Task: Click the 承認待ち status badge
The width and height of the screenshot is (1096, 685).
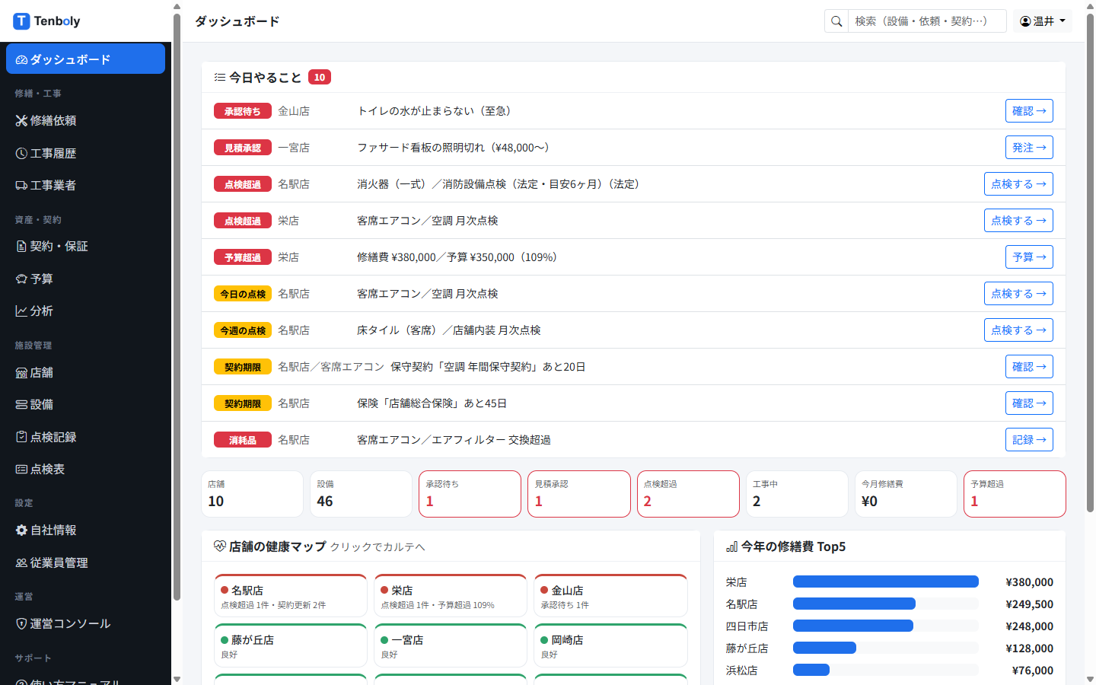Action: pos(243,111)
